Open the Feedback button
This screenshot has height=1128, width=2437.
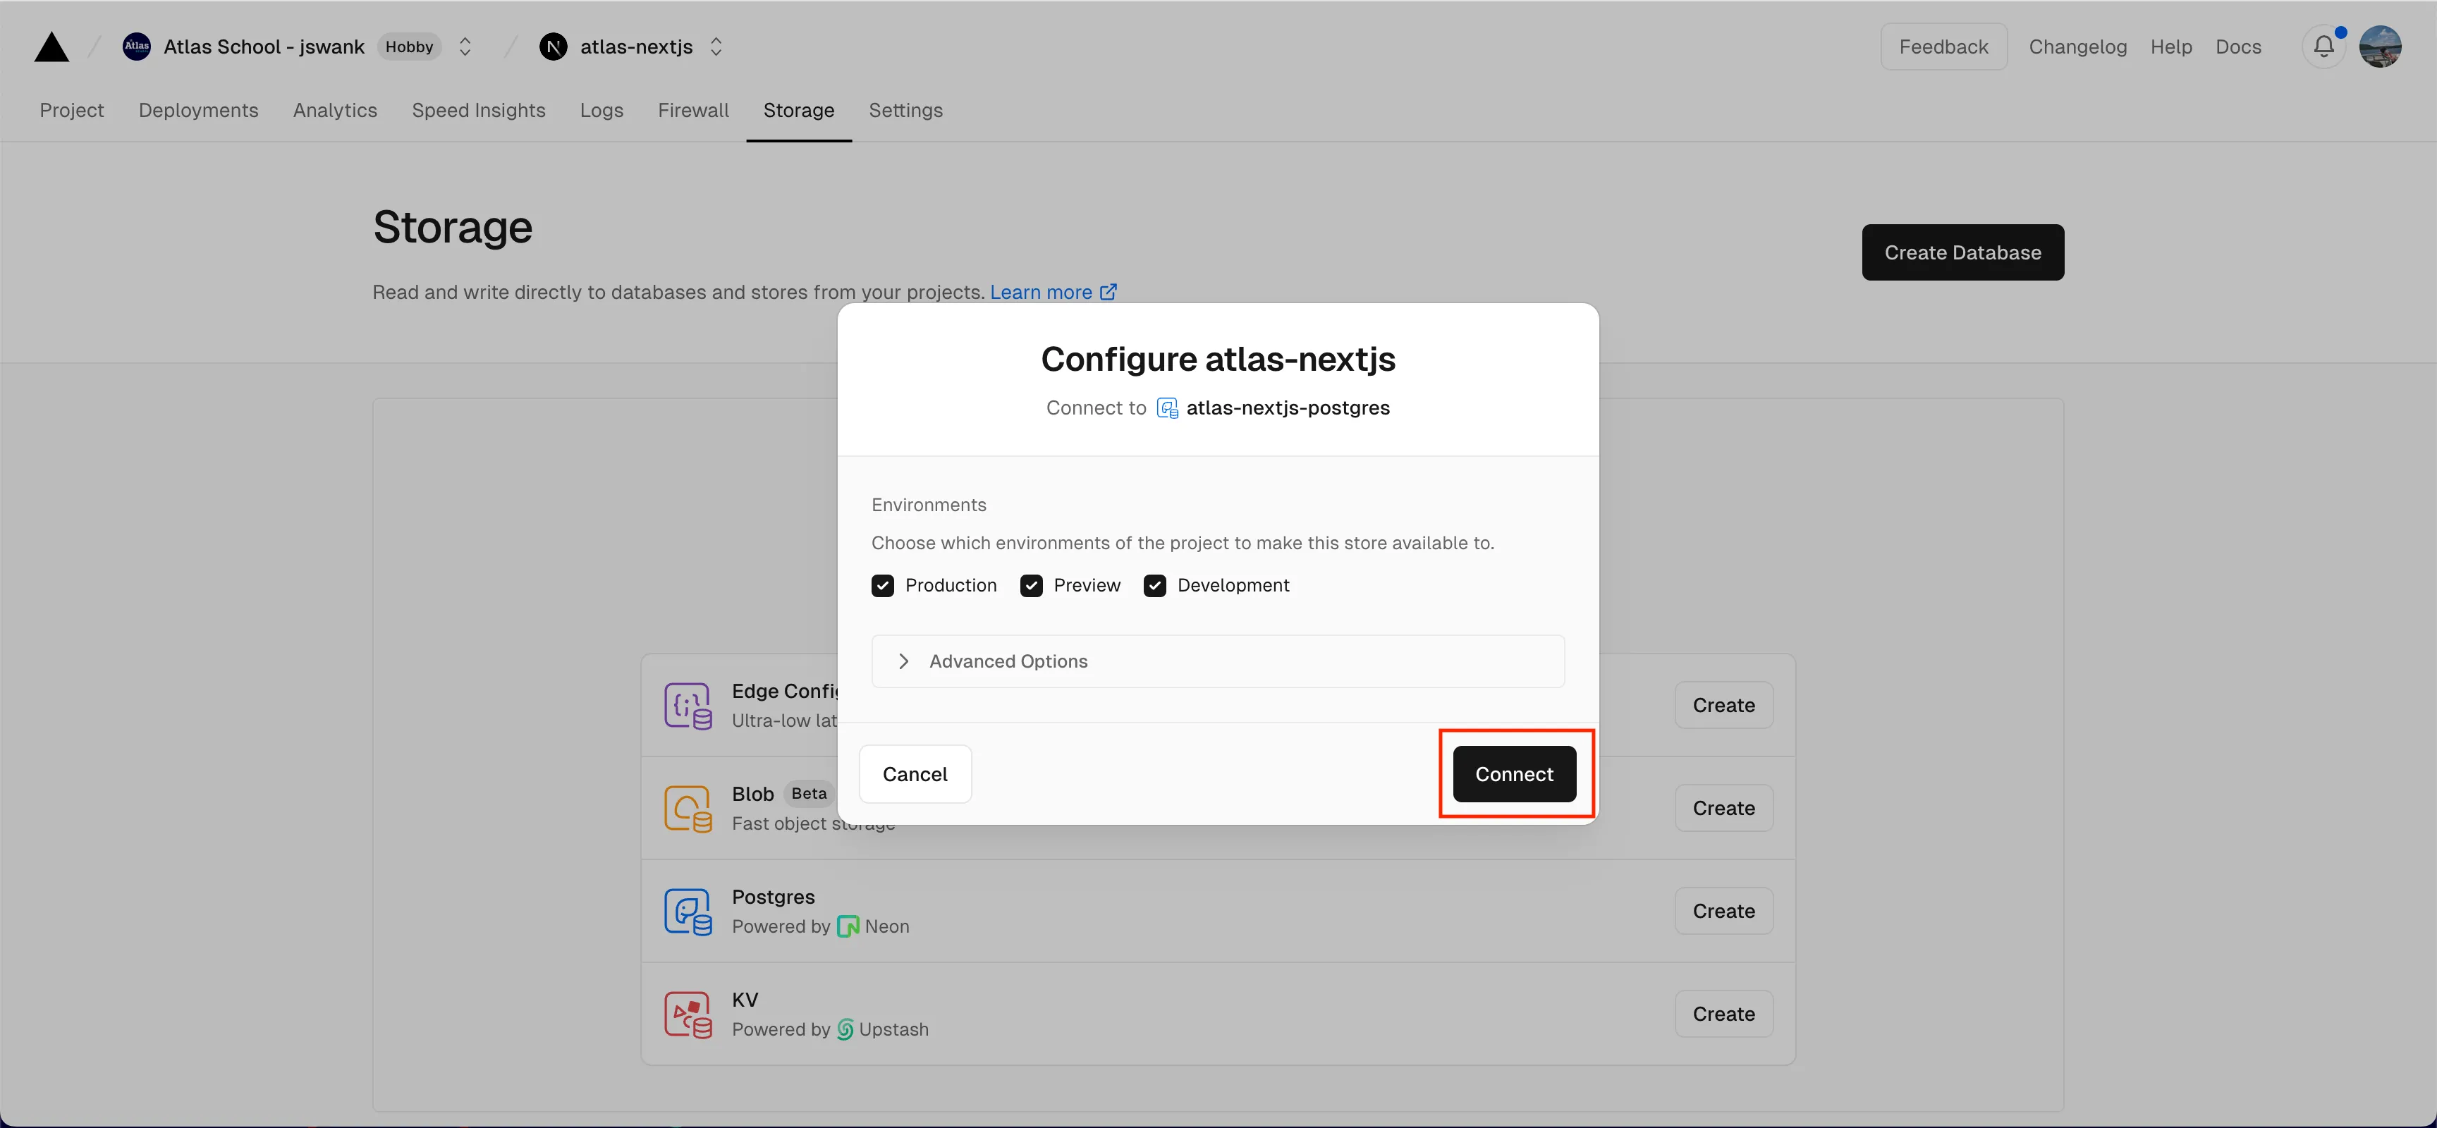pyautogui.click(x=1943, y=47)
